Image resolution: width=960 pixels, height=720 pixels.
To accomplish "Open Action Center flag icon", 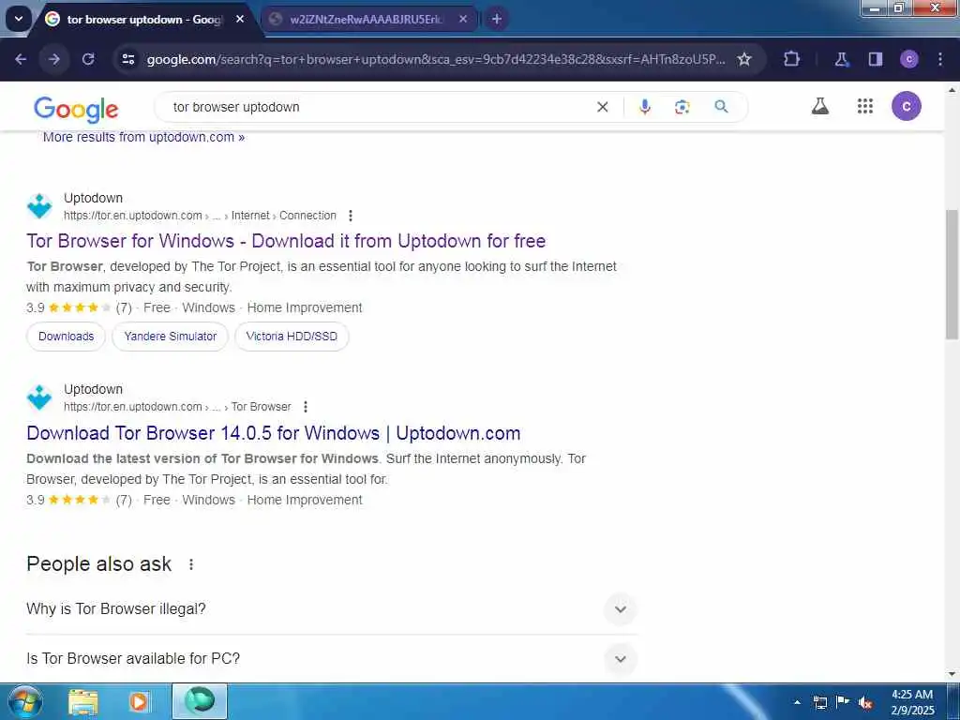I will click(843, 702).
